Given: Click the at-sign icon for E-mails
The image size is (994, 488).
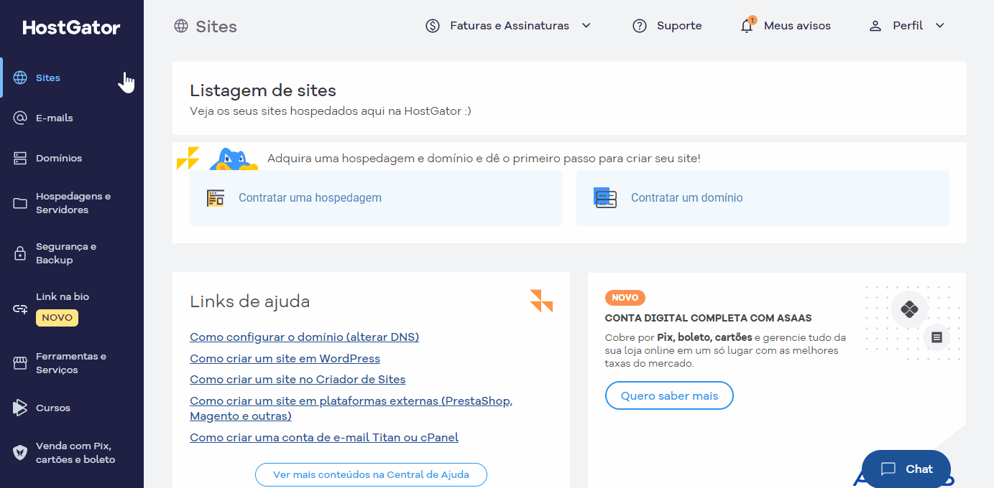Looking at the screenshot, I should pos(20,118).
